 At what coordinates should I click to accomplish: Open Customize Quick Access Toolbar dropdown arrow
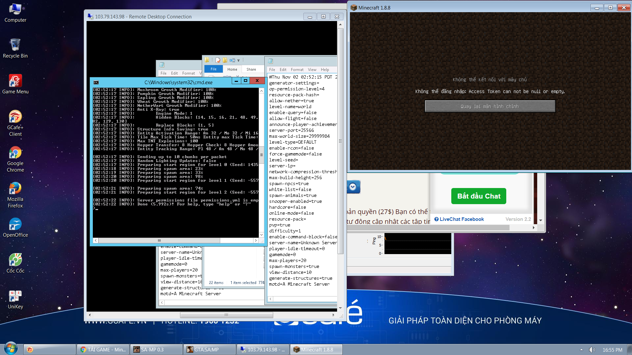[239, 60]
